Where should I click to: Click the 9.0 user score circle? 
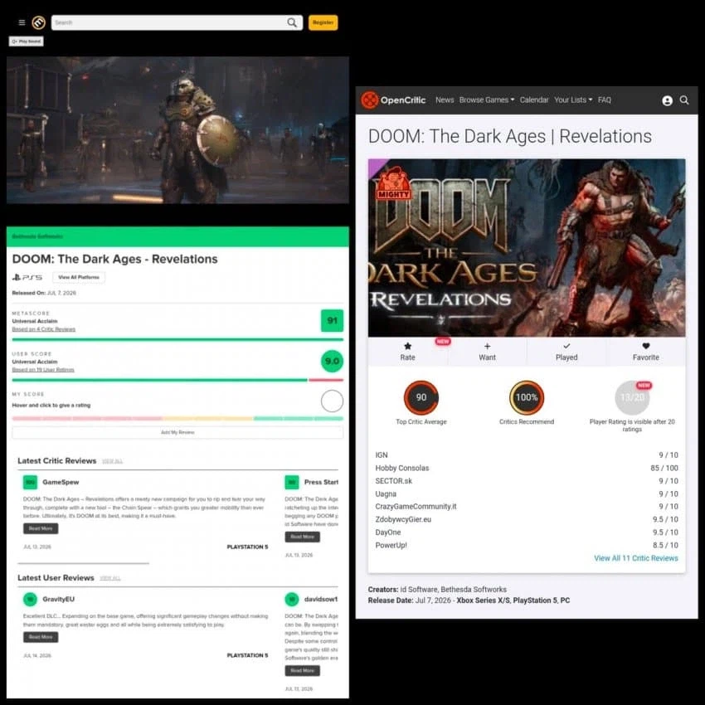332,361
